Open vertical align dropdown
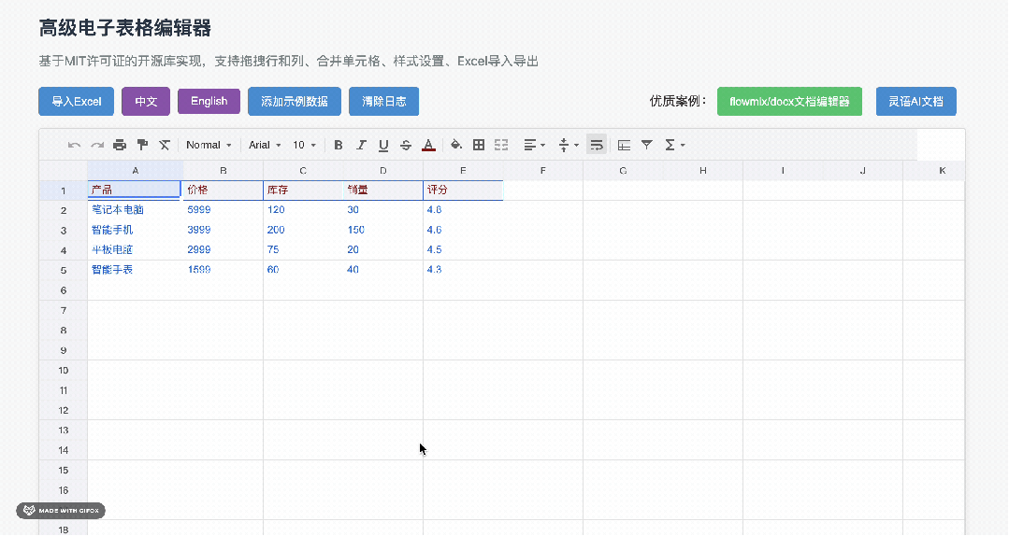1009x536 pixels. pyautogui.click(x=569, y=146)
